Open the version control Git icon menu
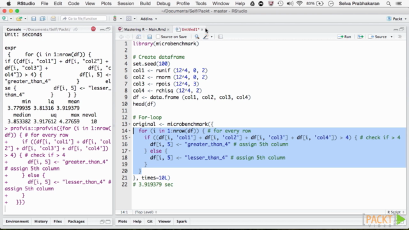Image resolution: width=409 pixels, height=230 pixels. [x=115, y=19]
